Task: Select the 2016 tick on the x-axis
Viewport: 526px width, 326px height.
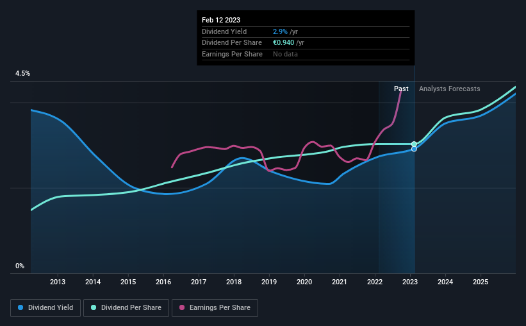Action: point(163,282)
